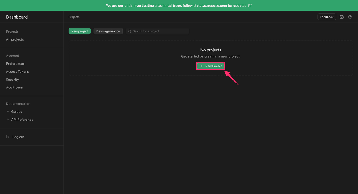The image size is (358, 194).
Task: Open the Feedback button
Action: (327, 17)
